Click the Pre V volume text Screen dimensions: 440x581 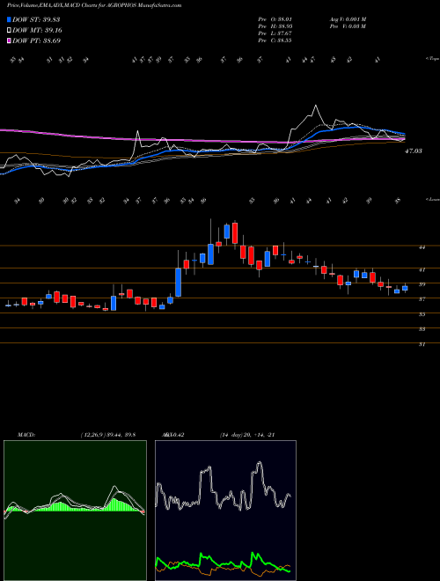click(x=348, y=26)
